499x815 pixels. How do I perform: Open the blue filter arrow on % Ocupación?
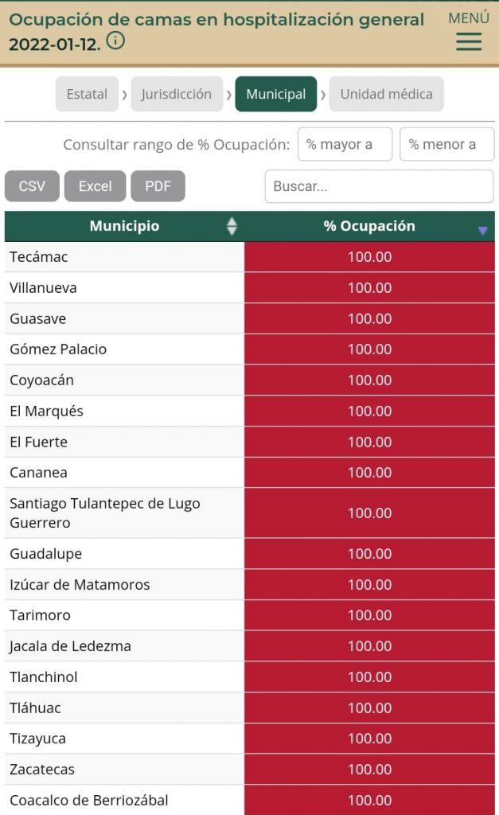[481, 230]
